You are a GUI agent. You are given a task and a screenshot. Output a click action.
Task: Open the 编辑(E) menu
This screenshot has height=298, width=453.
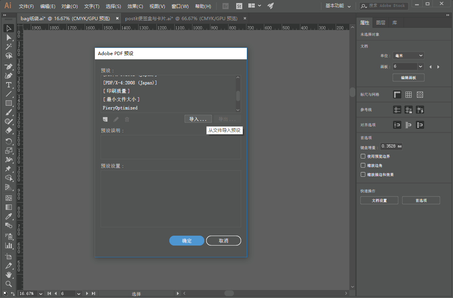click(48, 6)
